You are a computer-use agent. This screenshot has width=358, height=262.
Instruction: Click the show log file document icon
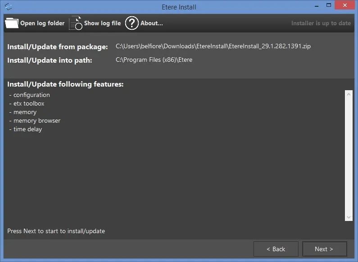[x=75, y=23]
